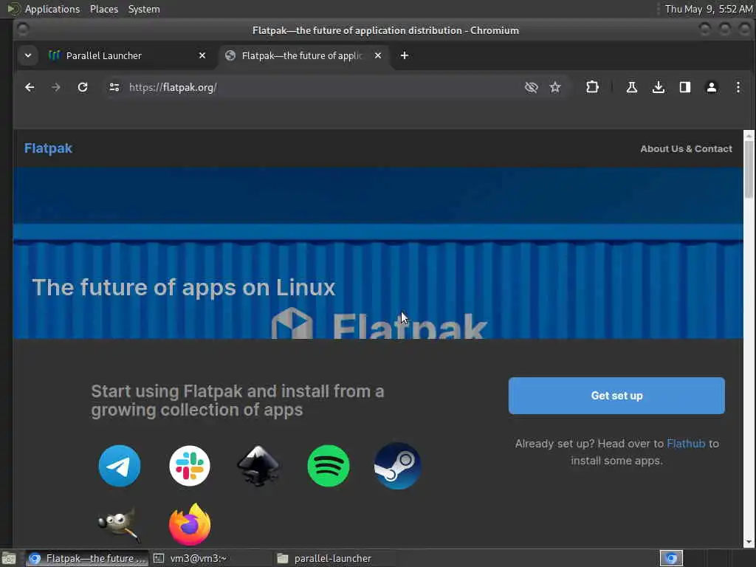Expand the tab search dropdown arrow
Screen dimensions: 756x567
point(28,55)
